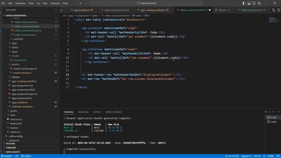Image resolution: width=281 pixels, height=158 pixels.
Task: Open master.service.ts file
Action: [x=22, y=73]
